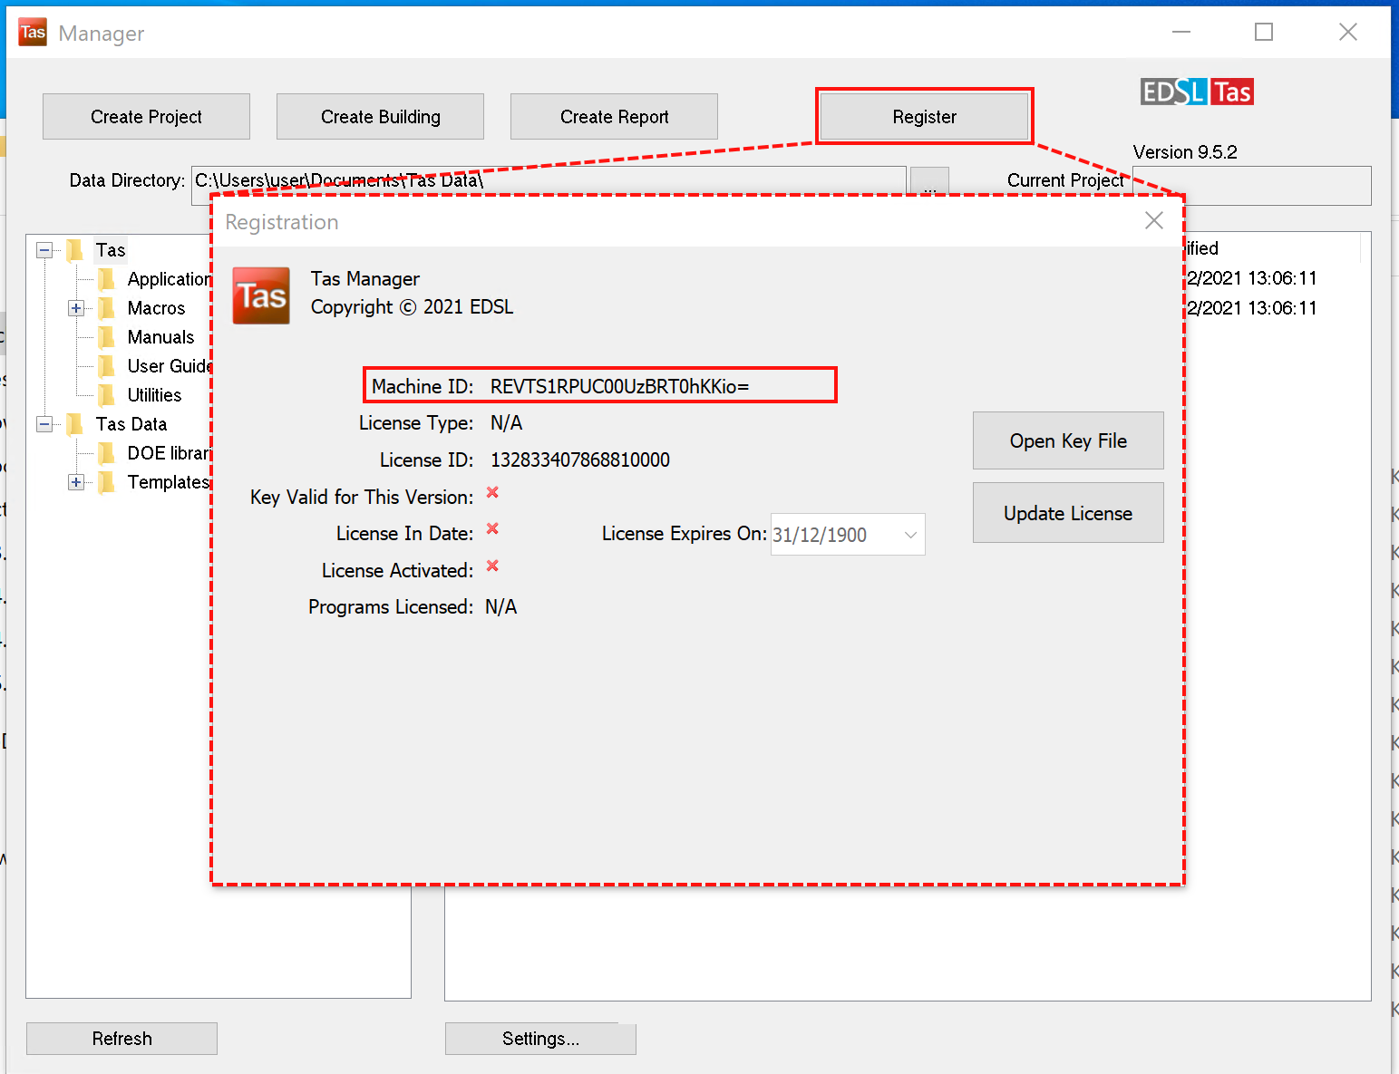Screen dimensions: 1399x1074
Task: Click the Create Building button
Action: click(380, 117)
